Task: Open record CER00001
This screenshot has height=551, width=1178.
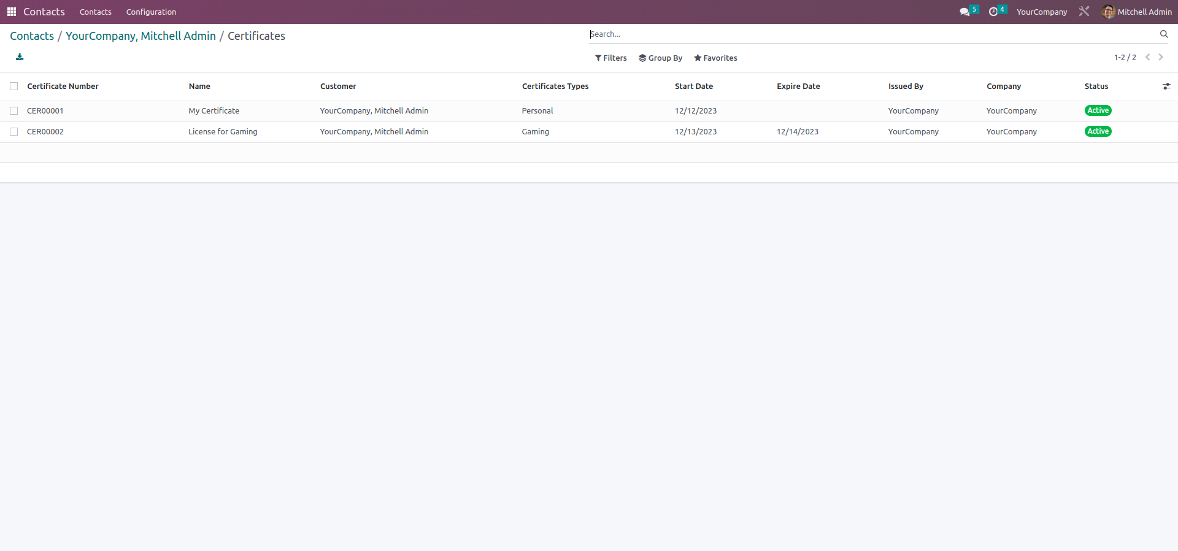Action: click(x=45, y=111)
